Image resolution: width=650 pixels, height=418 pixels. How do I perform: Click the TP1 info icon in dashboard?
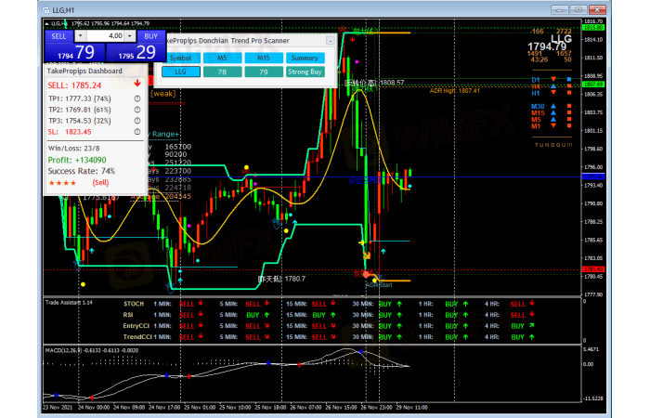click(x=136, y=98)
